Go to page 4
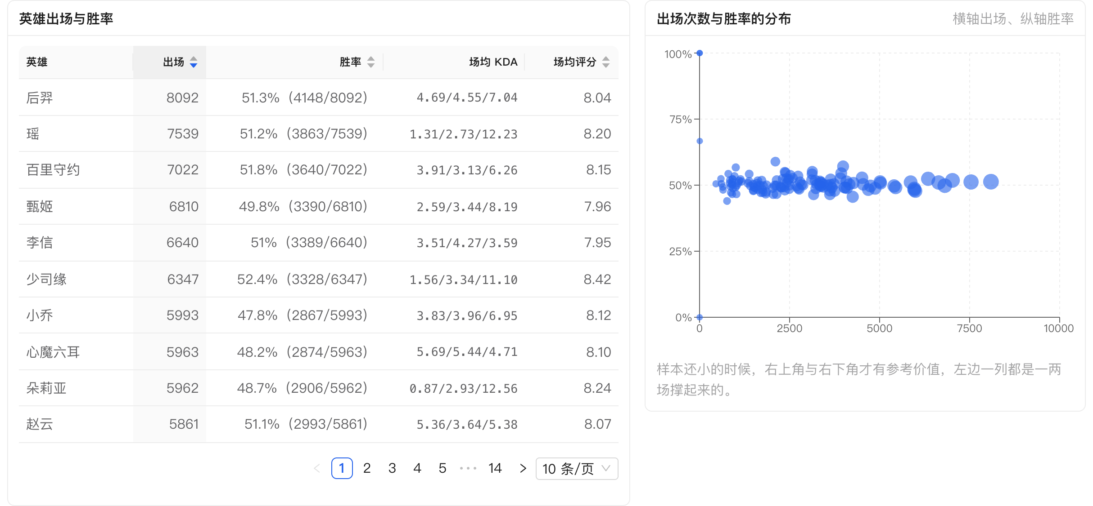This screenshot has height=506, width=1093. (417, 469)
